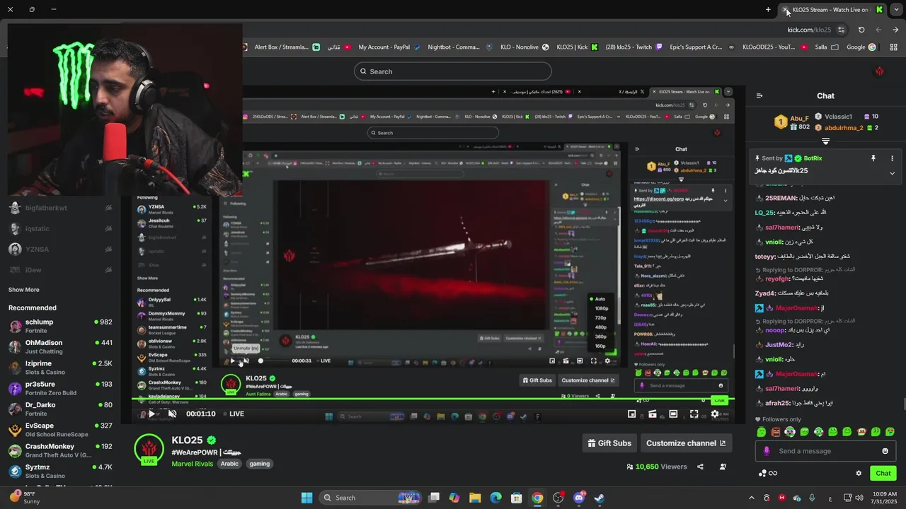The image size is (906, 509).
Task: Click the Kick search box
Action: (453, 71)
